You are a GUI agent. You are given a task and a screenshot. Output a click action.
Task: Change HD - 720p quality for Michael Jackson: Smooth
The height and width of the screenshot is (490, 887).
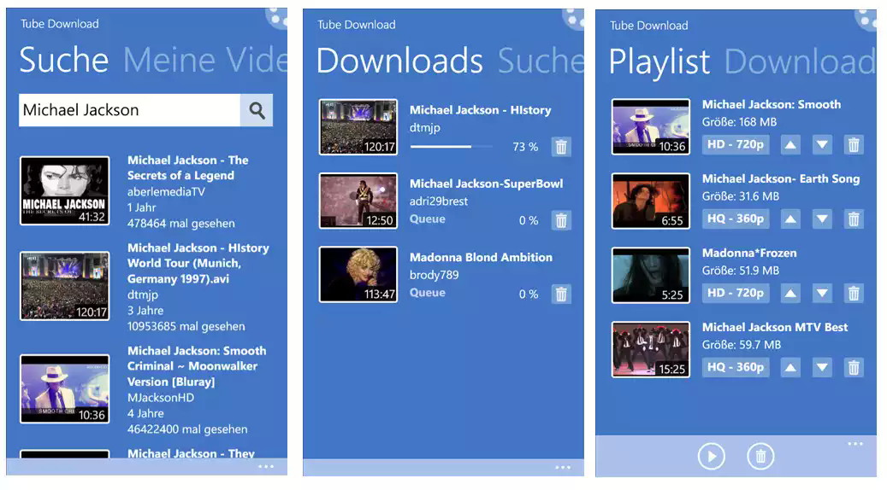(x=736, y=144)
